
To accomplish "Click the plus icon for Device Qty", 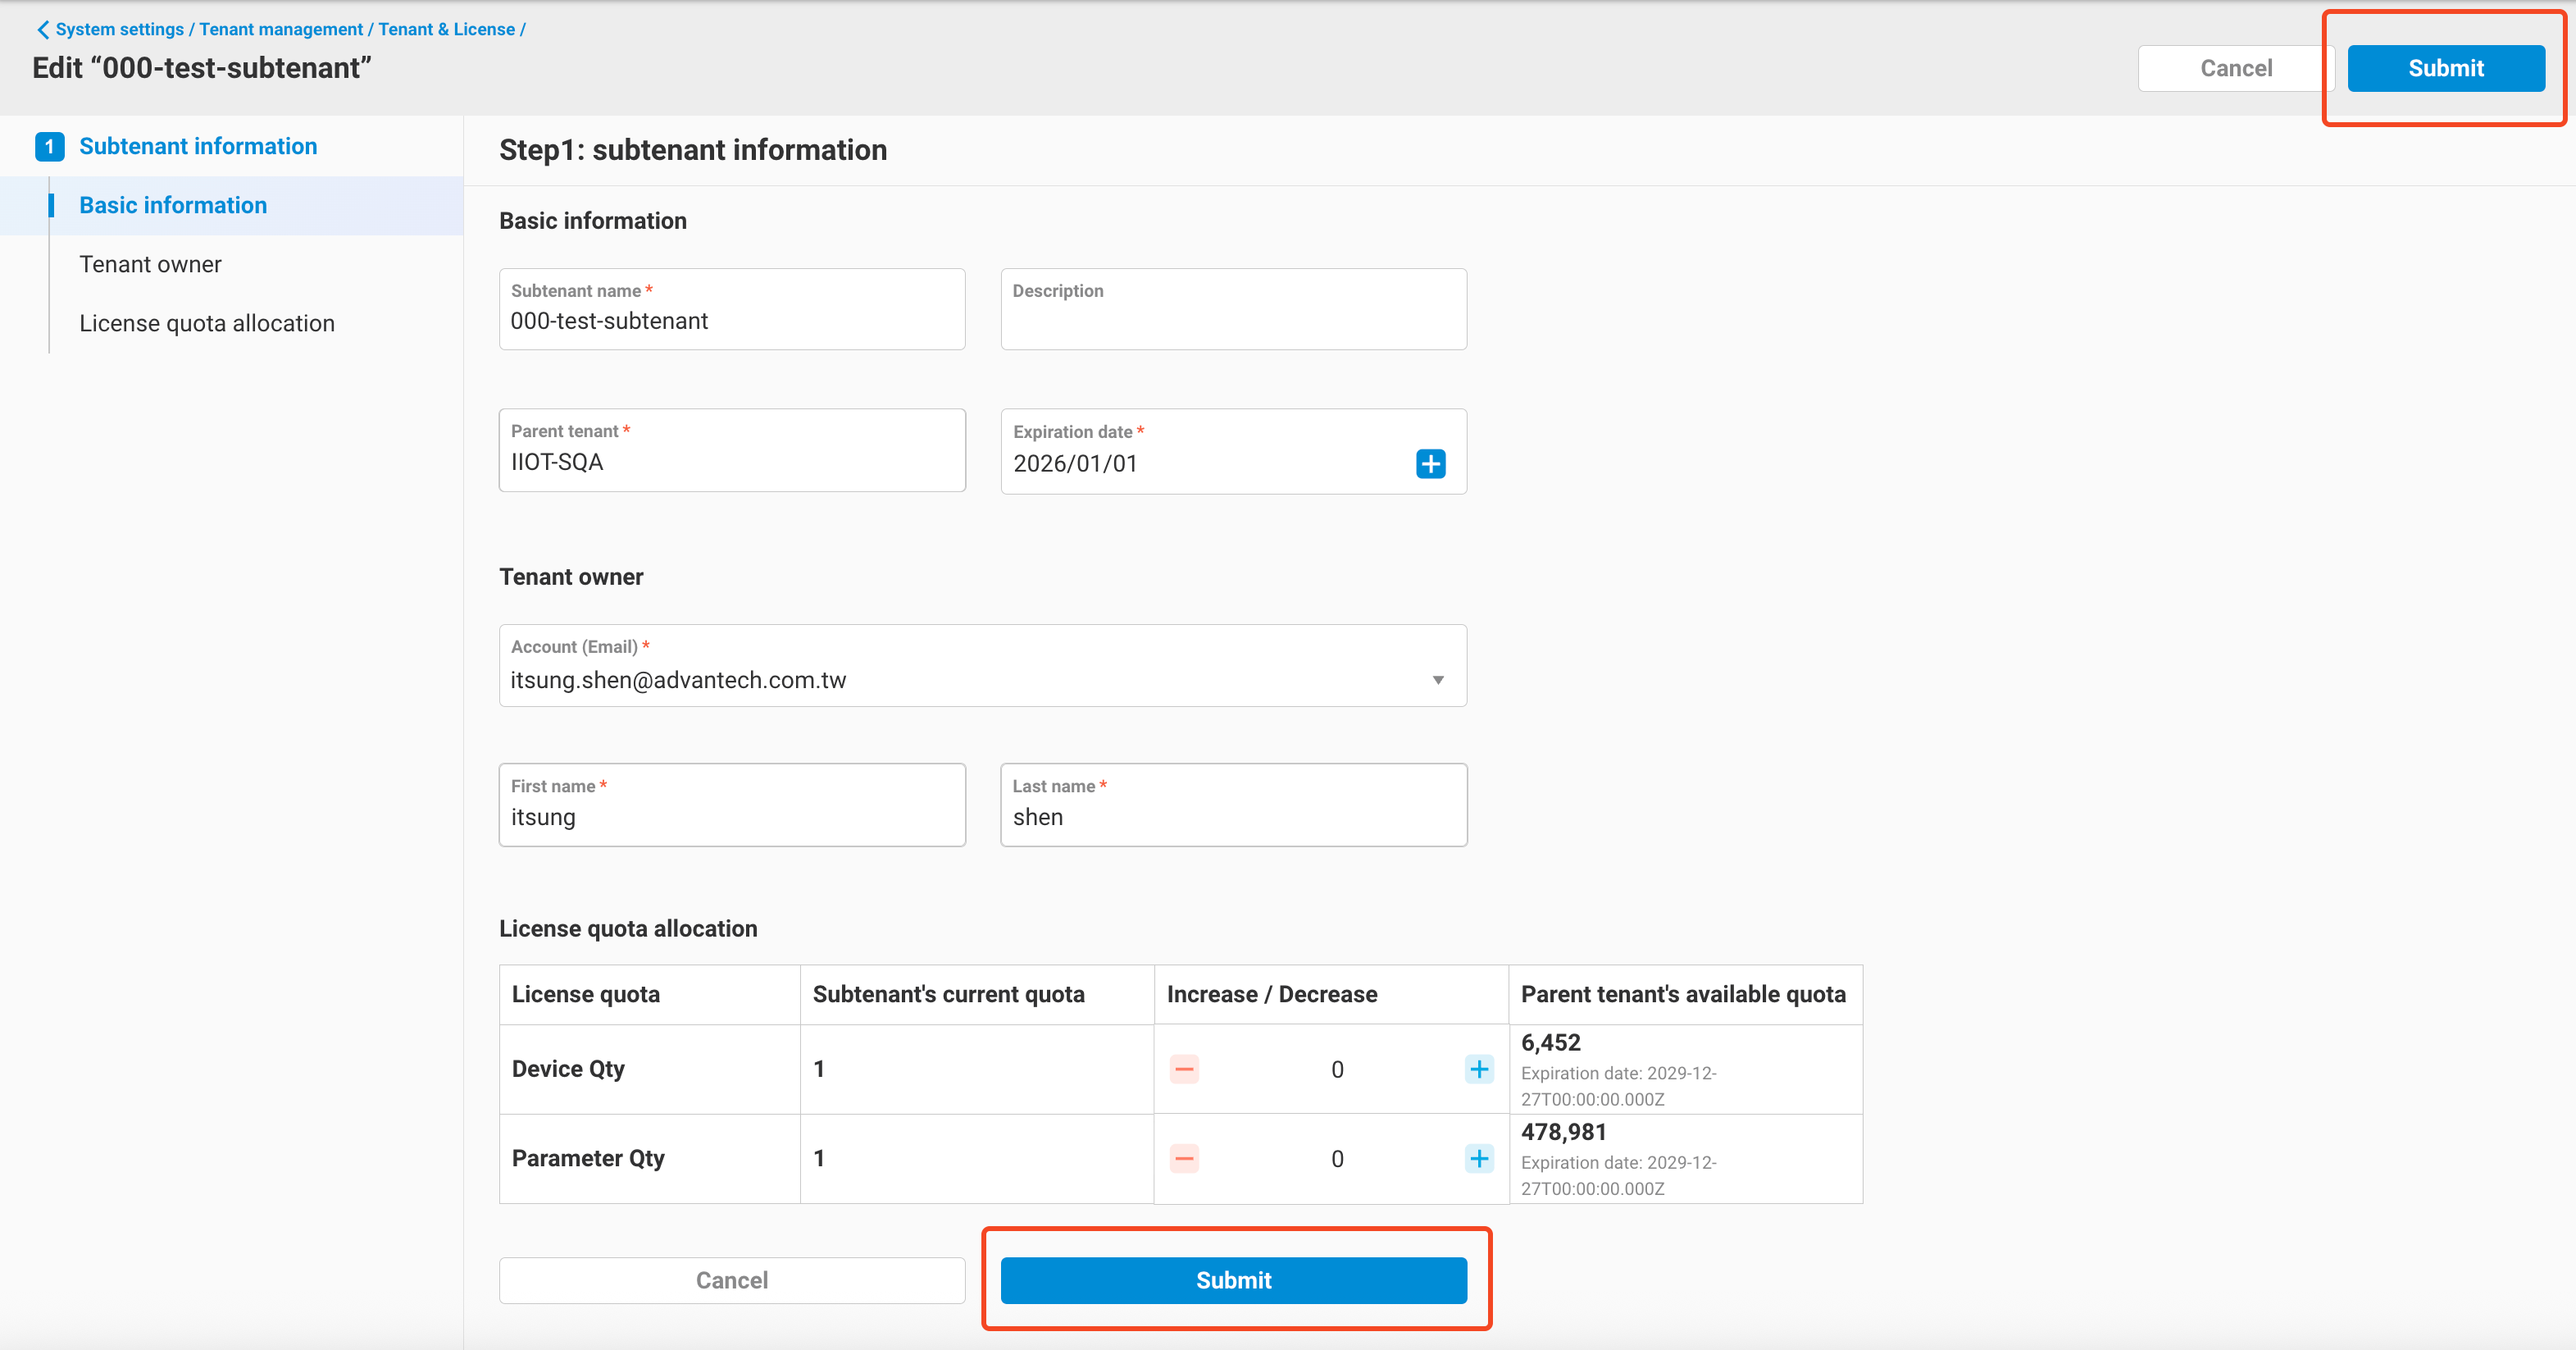I will tap(1479, 1069).
